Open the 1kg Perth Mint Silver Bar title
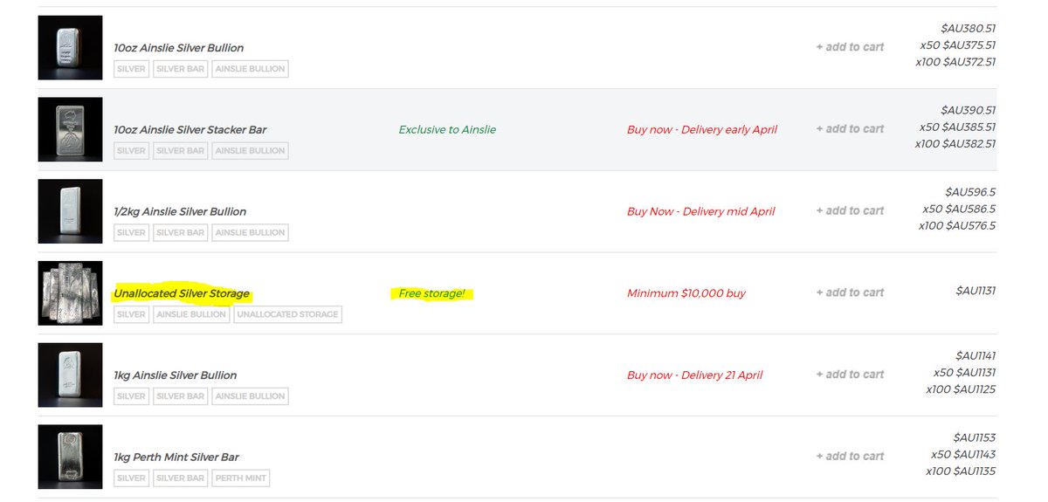 pyautogui.click(x=176, y=457)
